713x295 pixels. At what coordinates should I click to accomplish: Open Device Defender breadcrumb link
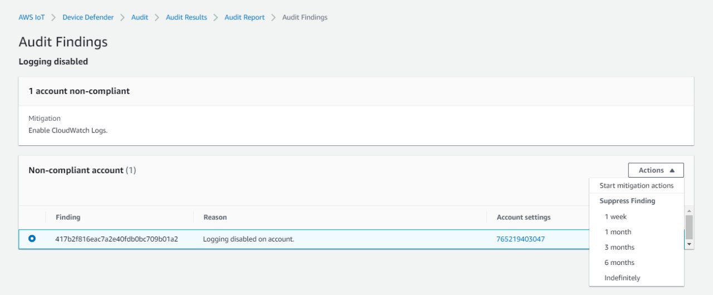(x=88, y=17)
